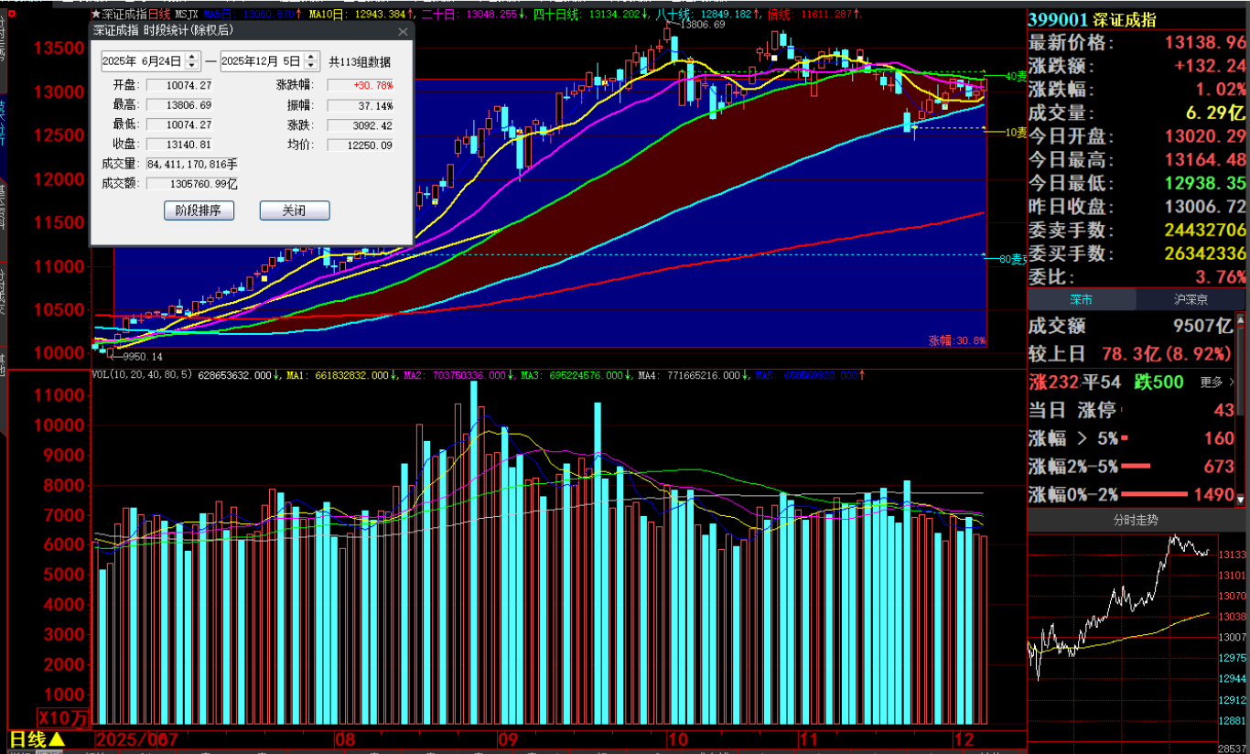Close the 时段统计 dialog with X icon

pyautogui.click(x=403, y=31)
